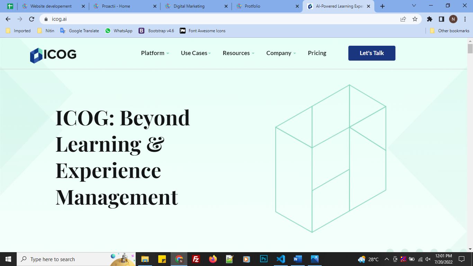Open the Windows Start menu
This screenshot has height=266, width=473.
click(8, 259)
